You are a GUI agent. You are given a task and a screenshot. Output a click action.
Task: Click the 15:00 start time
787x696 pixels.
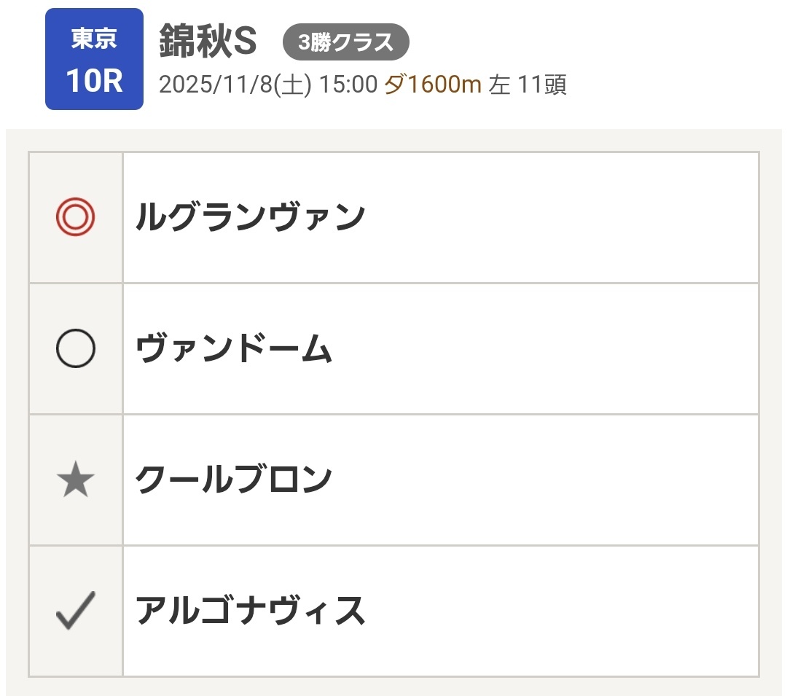(x=347, y=85)
